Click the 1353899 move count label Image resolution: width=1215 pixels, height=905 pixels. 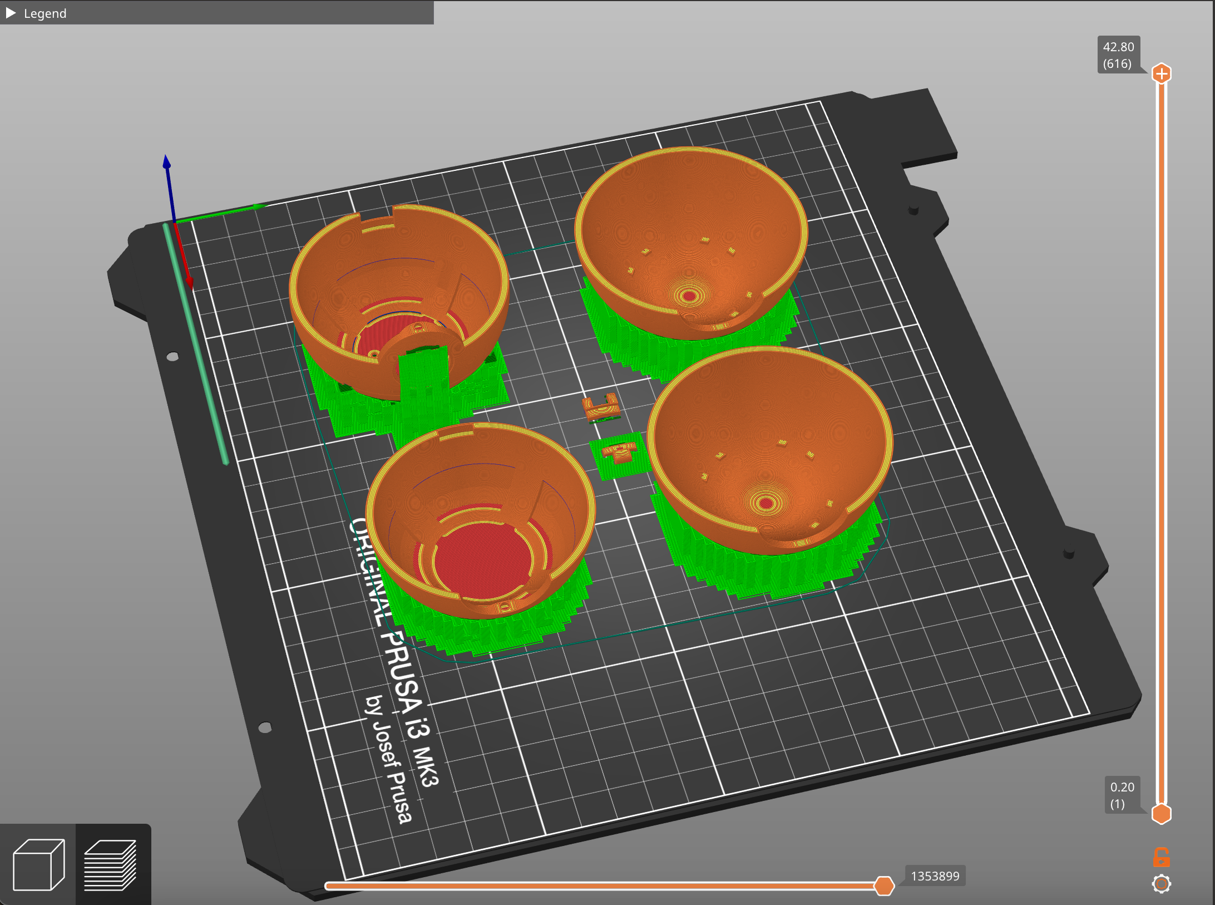[935, 876]
